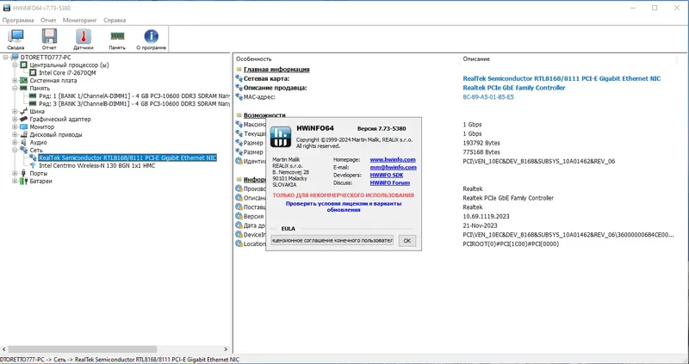Click icon next to Описание продавца

point(239,88)
